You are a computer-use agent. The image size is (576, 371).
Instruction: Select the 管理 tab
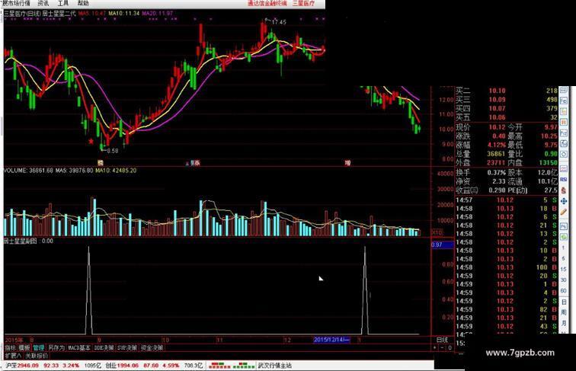(39, 347)
